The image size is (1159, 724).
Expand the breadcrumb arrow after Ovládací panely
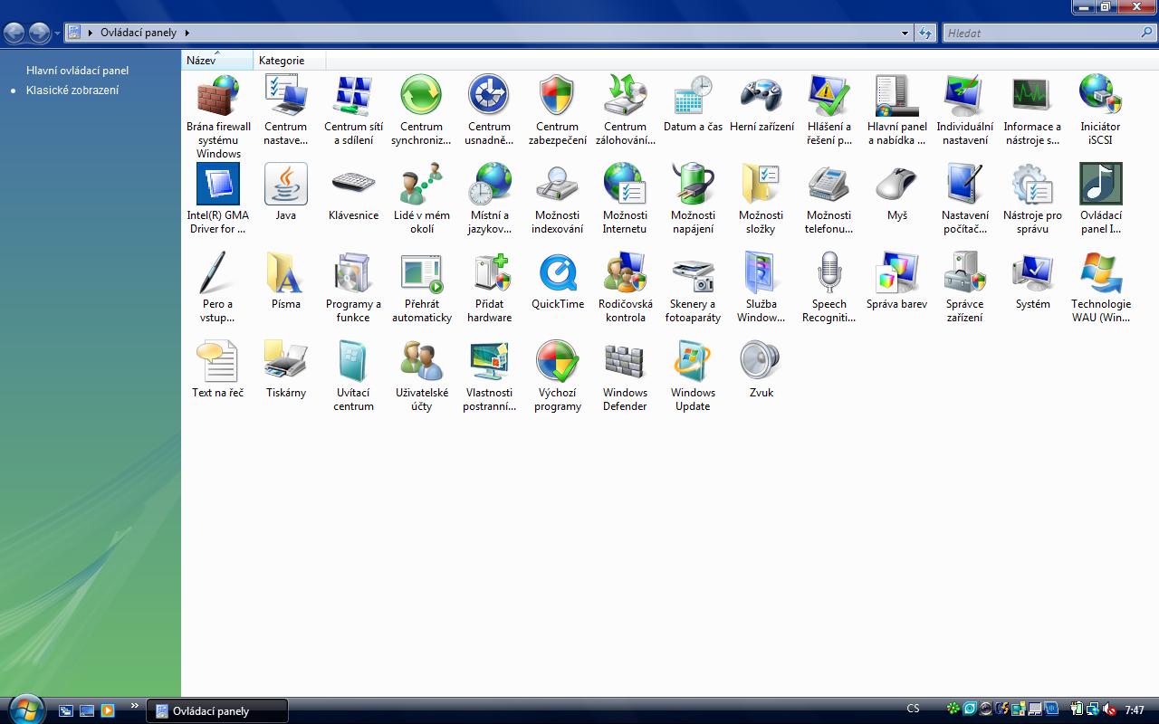187,33
